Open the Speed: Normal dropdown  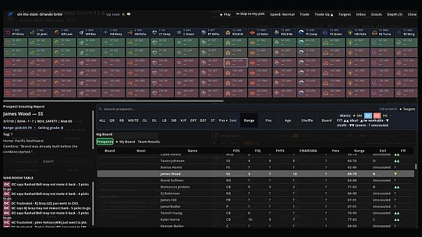282,14
